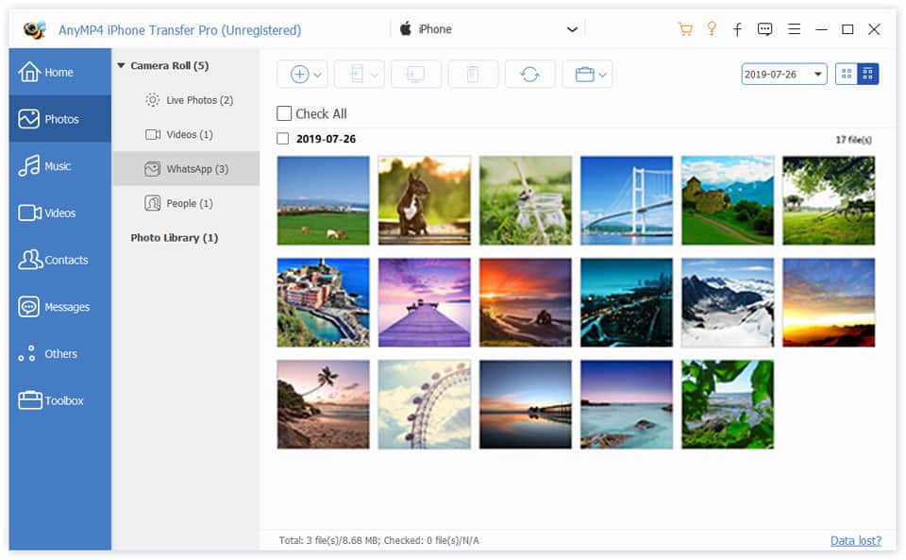Expand the iPhone device selector dropdown
The width and height of the screenshot is (906, 560).
pos(572,29)
